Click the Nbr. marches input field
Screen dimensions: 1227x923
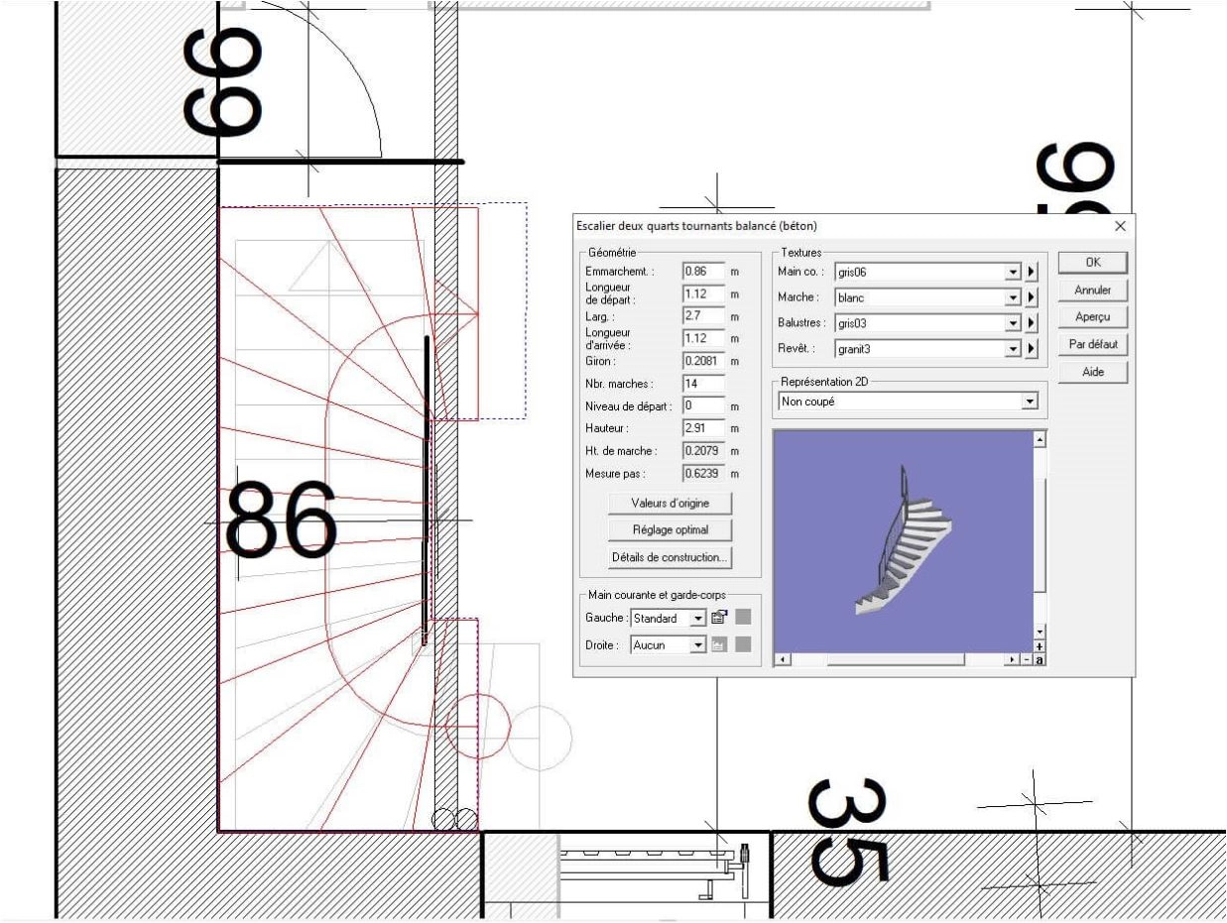pos(706,384)
